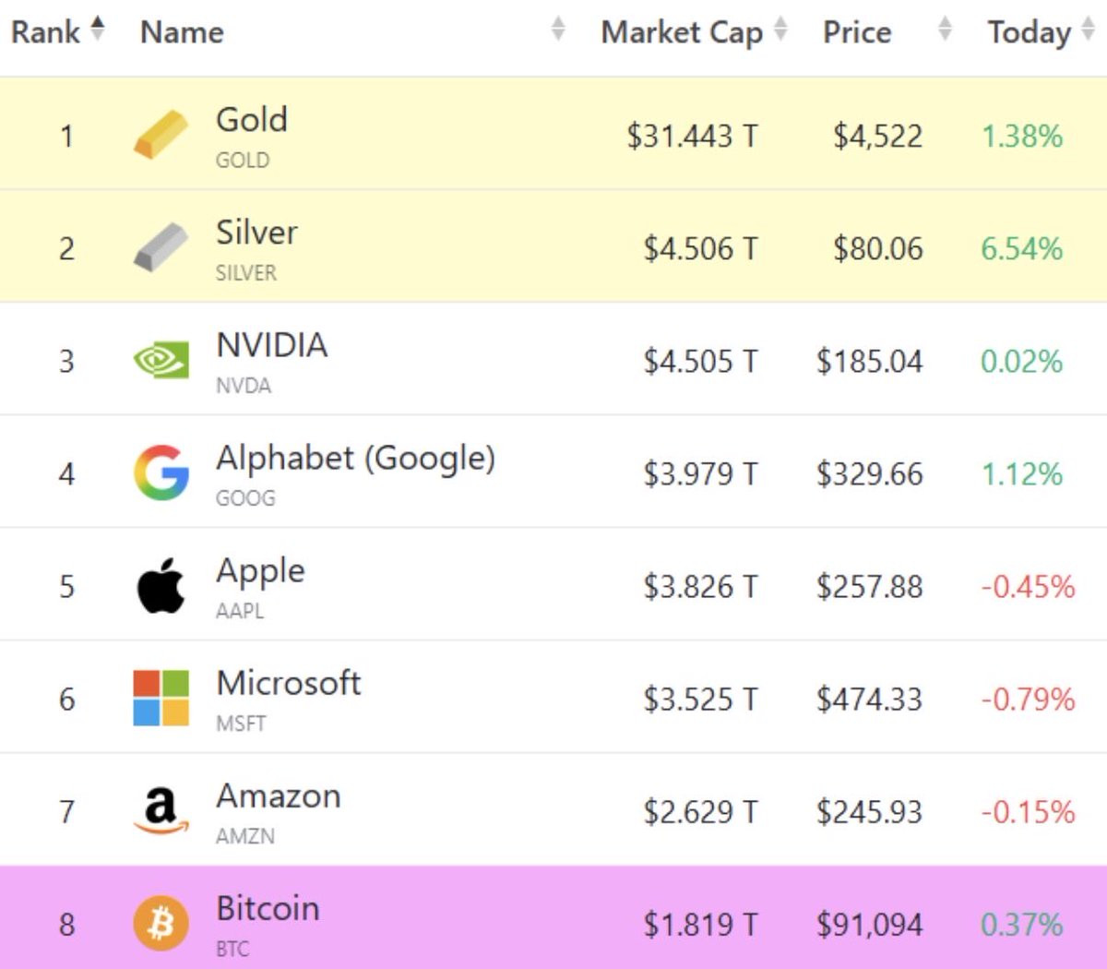1107x969 pixels.
Task: Sort table by Rank arrow
Action: [x=97, y=30]
